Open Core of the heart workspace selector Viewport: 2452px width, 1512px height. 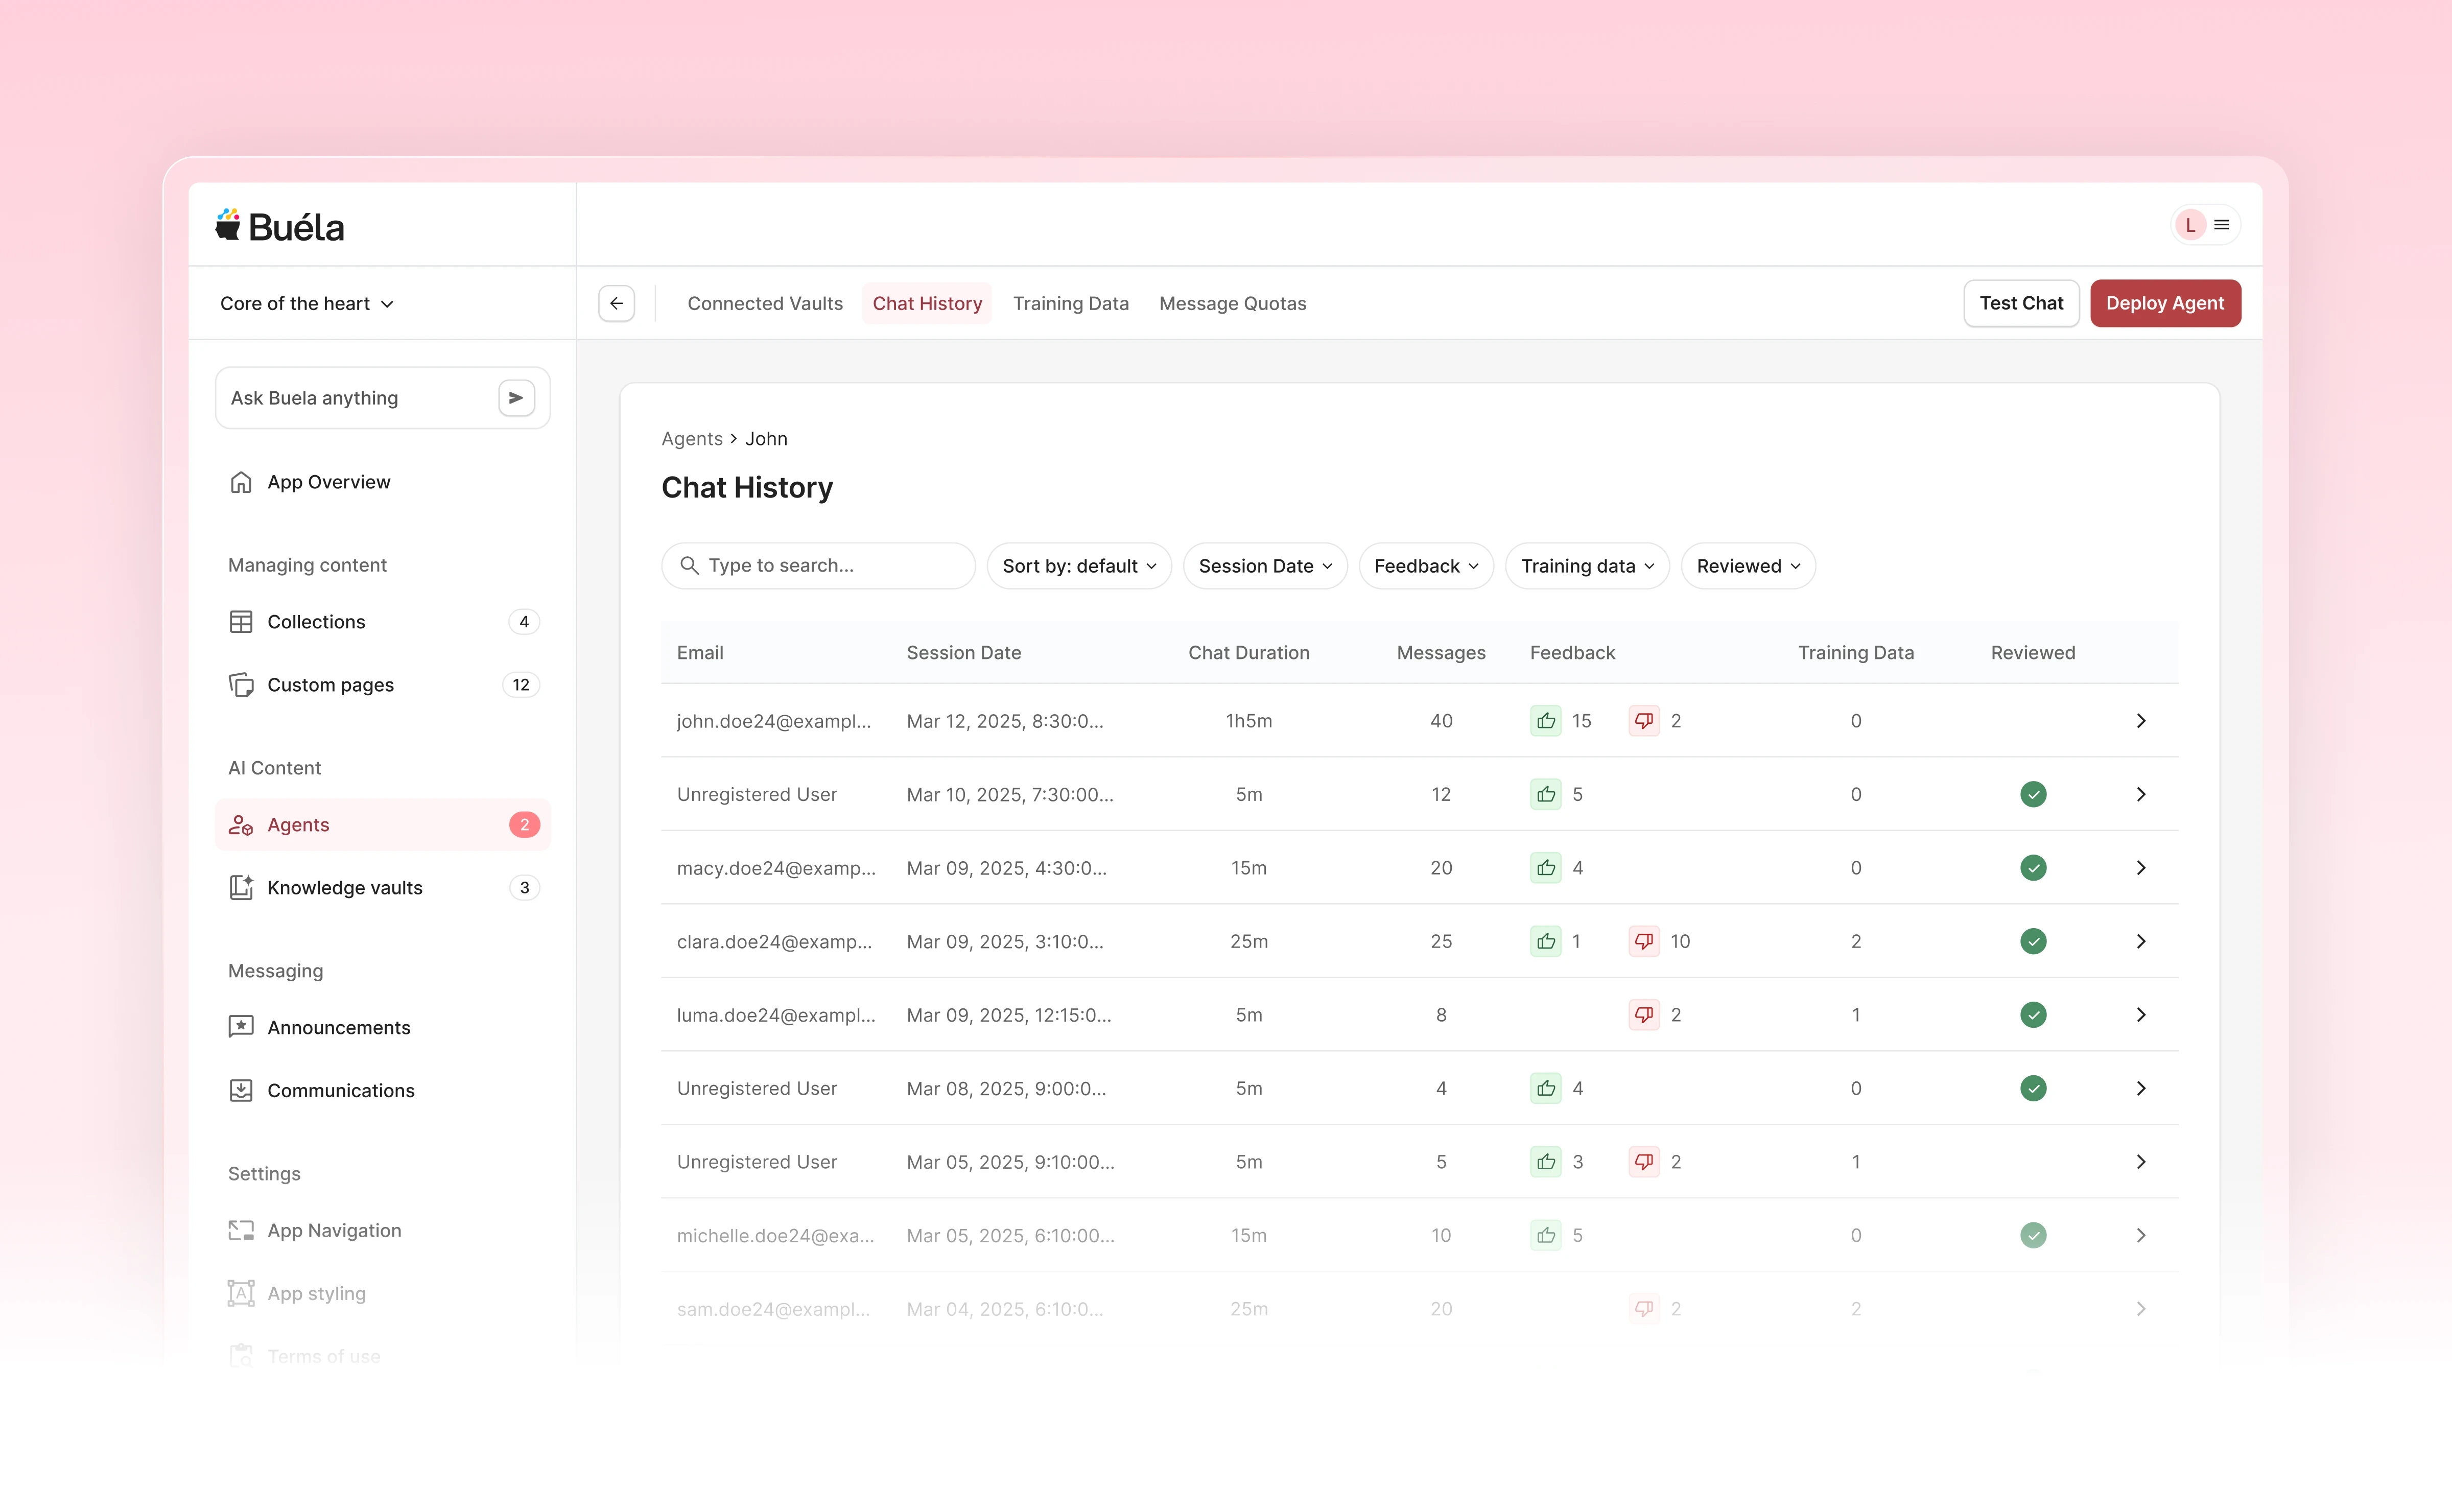306,303
